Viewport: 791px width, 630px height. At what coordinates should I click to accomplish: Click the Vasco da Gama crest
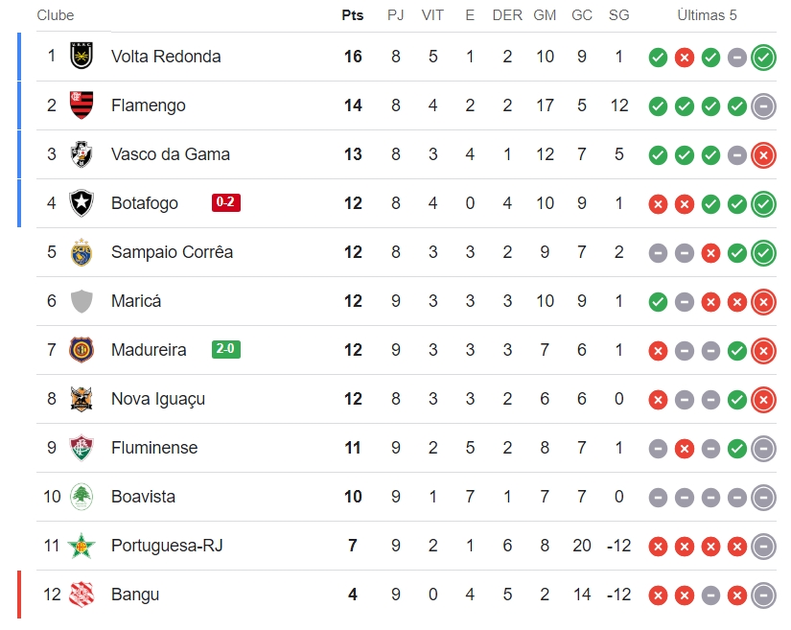click(81, 153)
